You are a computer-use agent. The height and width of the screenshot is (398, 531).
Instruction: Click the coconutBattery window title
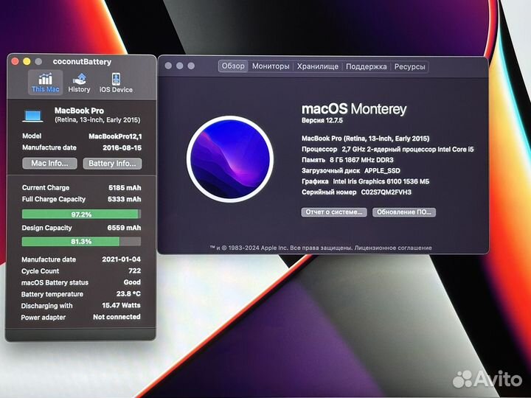point(82,62)
